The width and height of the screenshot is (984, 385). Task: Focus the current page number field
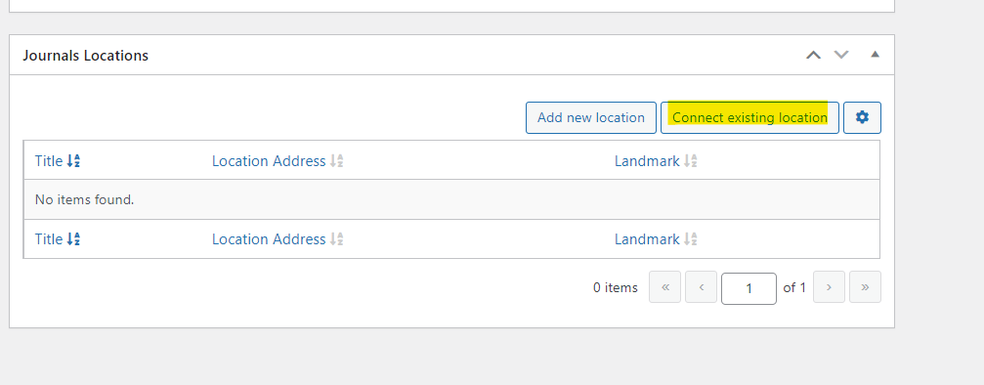click(749, 288)
